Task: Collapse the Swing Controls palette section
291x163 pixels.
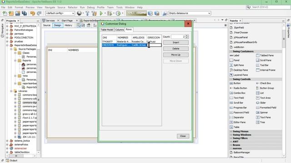Action: pyautogui.click(x=231, y=79)
